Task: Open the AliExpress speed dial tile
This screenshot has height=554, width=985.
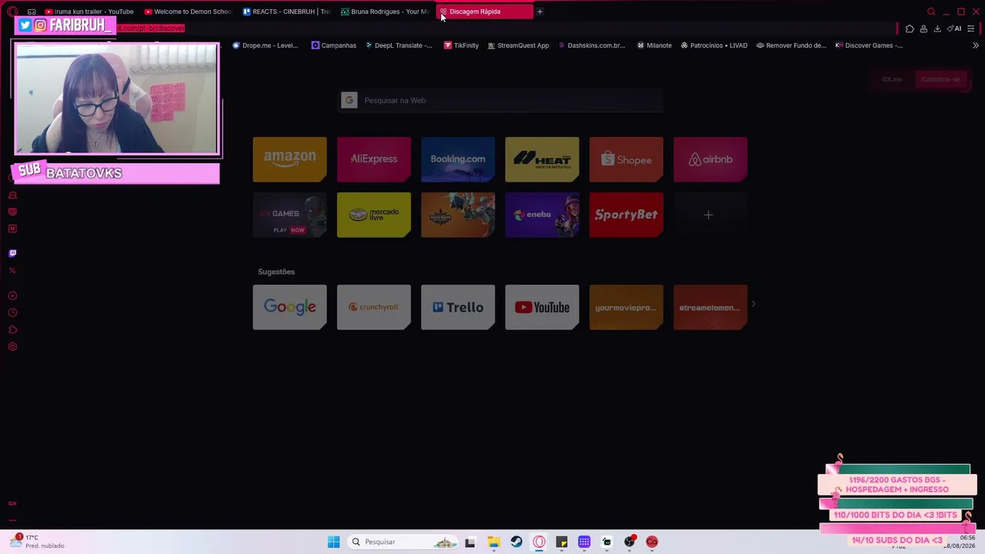Action: (x=374, y=159)
